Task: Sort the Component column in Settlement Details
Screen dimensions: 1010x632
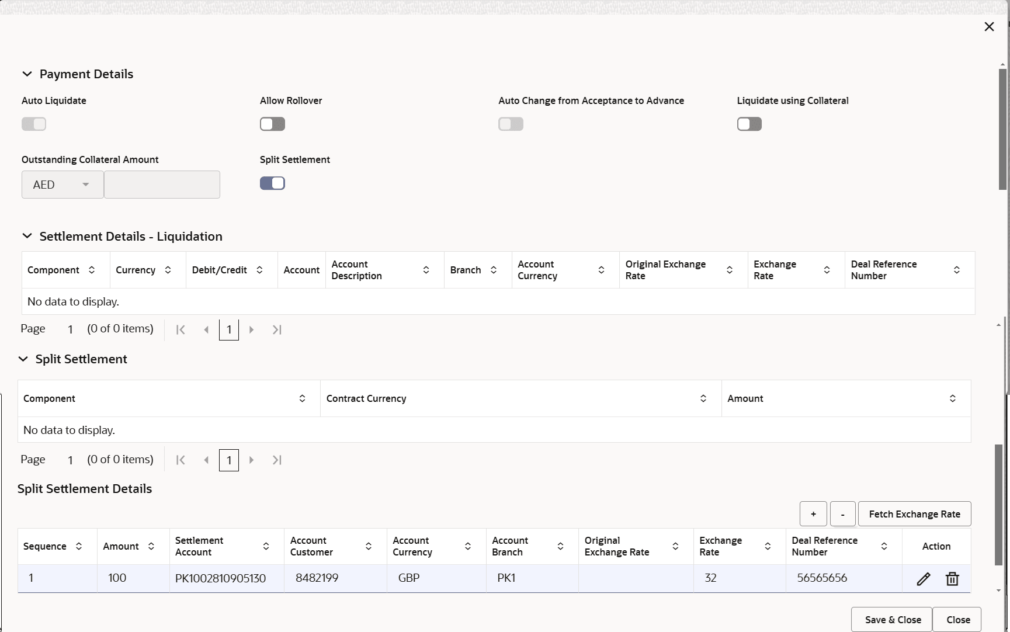Action: pyautogui.click(x=92, y=270)
